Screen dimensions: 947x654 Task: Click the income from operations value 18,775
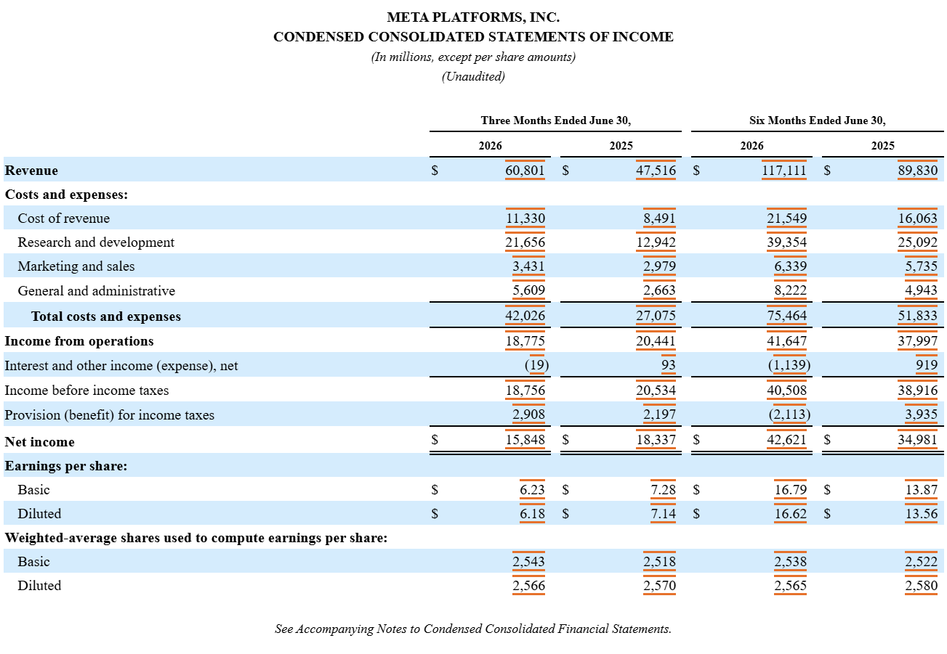(x=525, y=341)
